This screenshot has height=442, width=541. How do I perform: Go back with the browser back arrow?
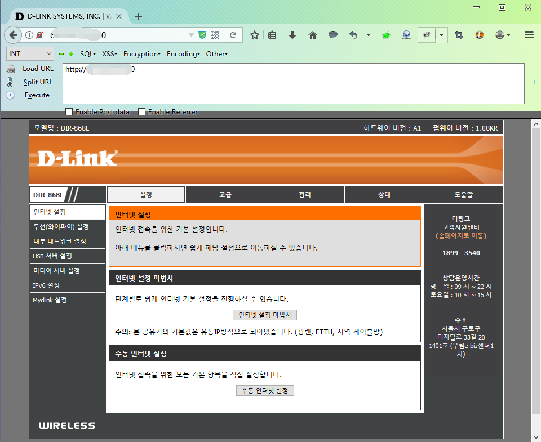click(13, 35)
